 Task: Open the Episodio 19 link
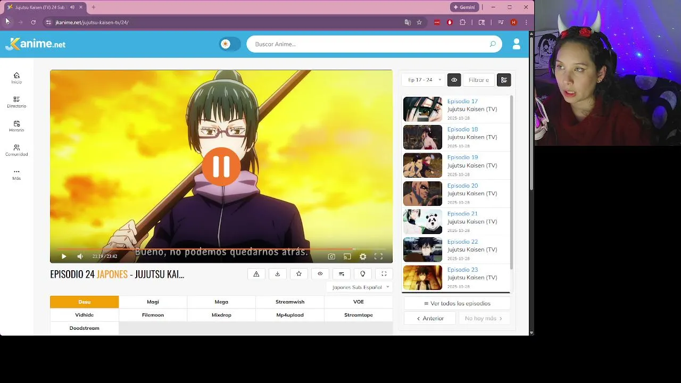[x=462, y=157]
